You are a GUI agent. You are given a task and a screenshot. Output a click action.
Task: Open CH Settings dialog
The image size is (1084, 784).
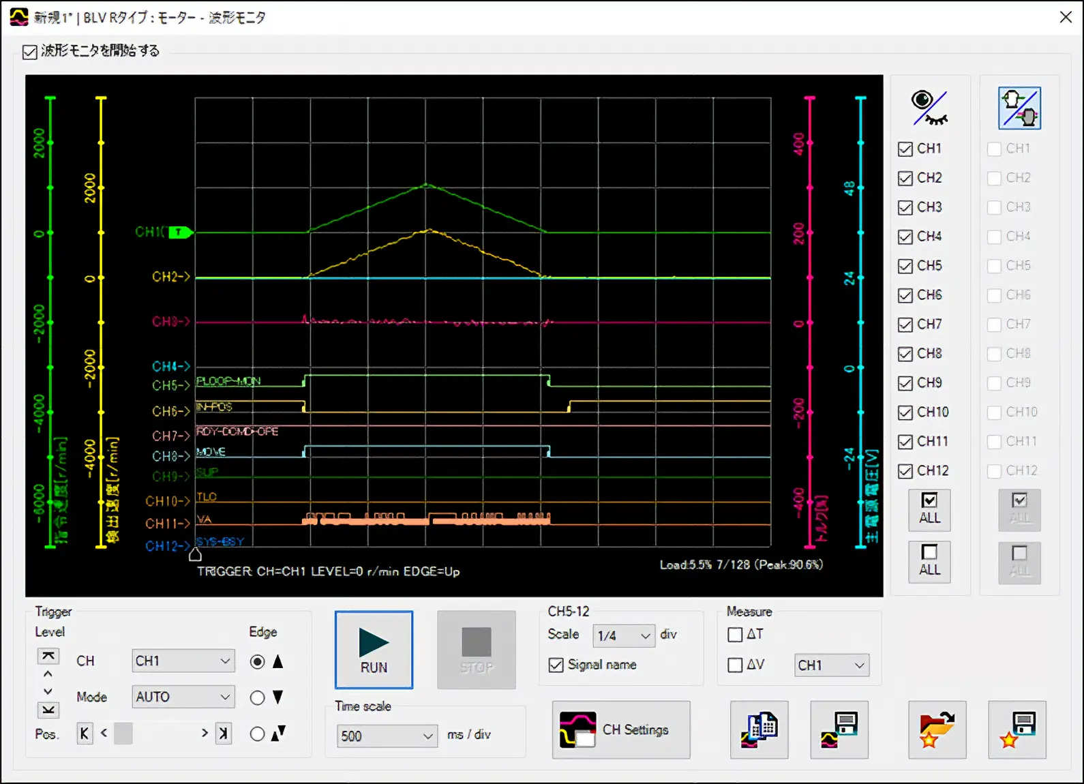click(x=620, y=729)
